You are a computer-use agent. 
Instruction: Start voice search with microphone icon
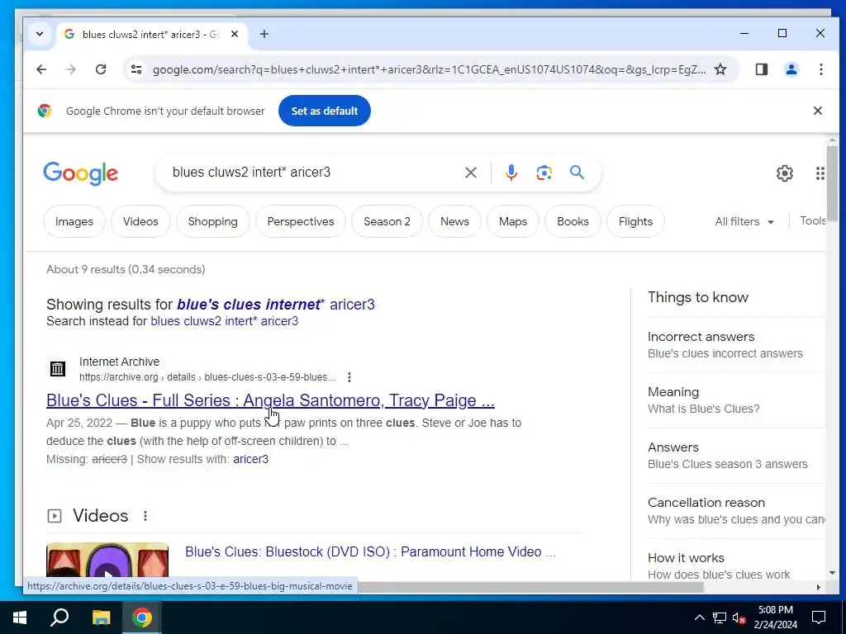(511, 173)
